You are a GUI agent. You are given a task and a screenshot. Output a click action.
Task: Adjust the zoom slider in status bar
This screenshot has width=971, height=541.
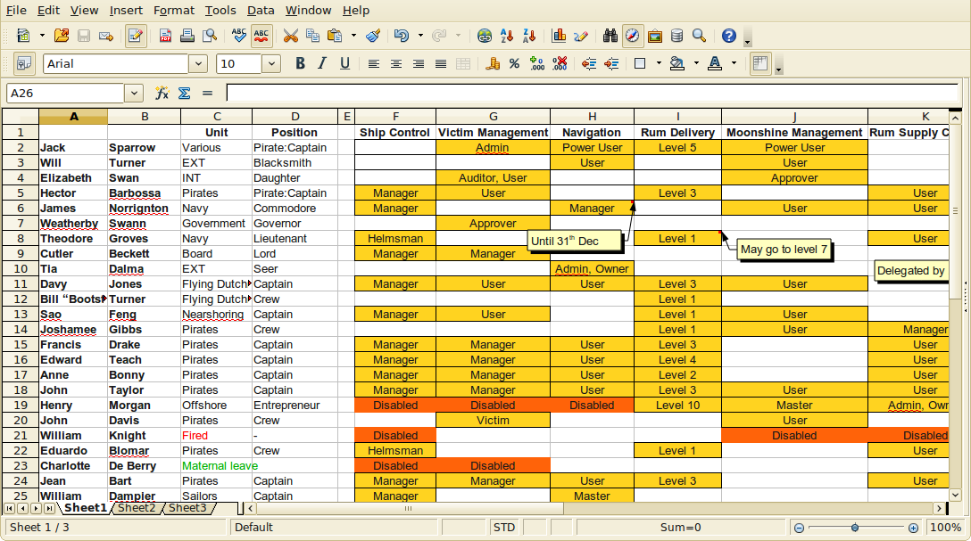pos(855,527)
